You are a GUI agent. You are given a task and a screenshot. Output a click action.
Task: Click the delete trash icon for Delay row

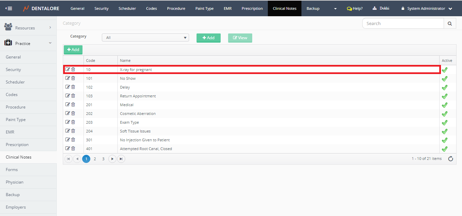pos(73,87)
